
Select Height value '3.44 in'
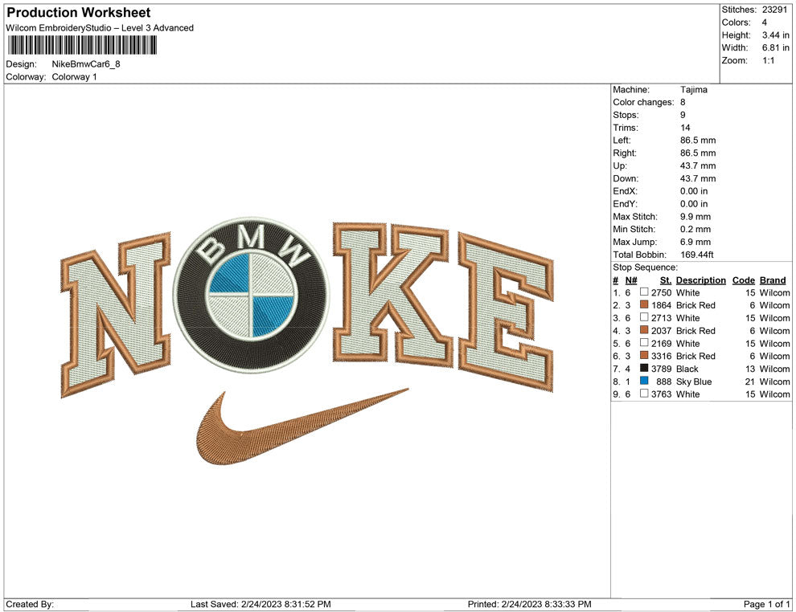tap(776, 35)
